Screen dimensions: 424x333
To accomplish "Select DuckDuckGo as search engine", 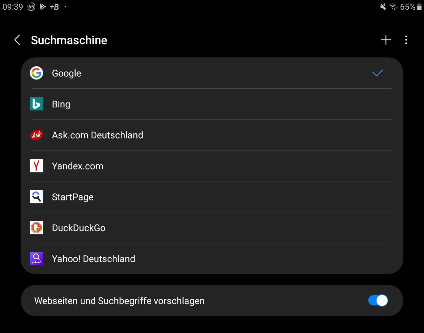I will 212,228.
